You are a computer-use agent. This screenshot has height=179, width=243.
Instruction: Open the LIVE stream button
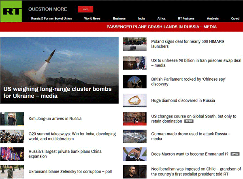point(85,9)
